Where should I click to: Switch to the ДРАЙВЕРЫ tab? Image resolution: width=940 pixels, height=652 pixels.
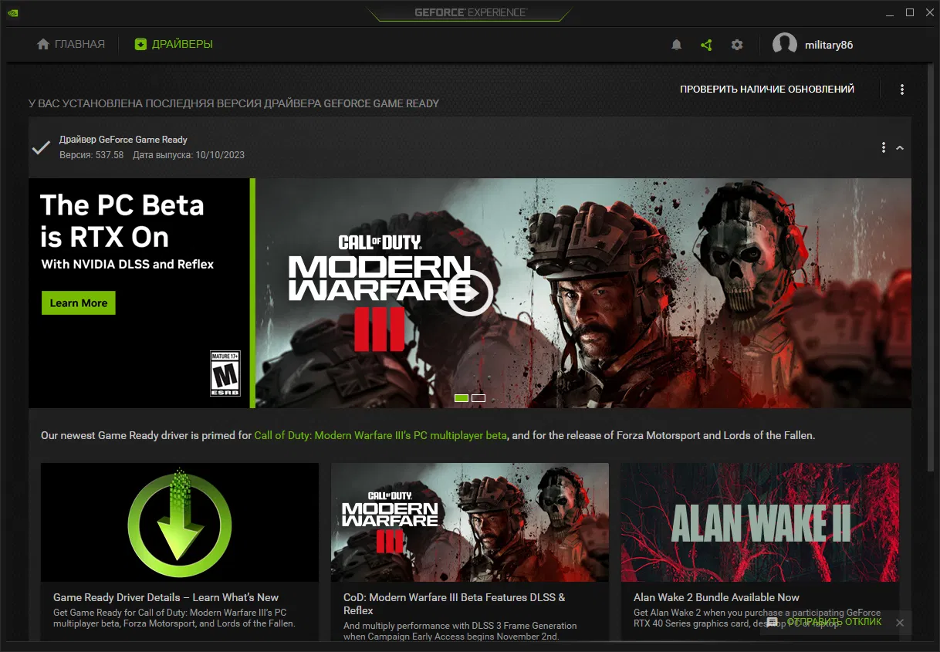(174, 44)
